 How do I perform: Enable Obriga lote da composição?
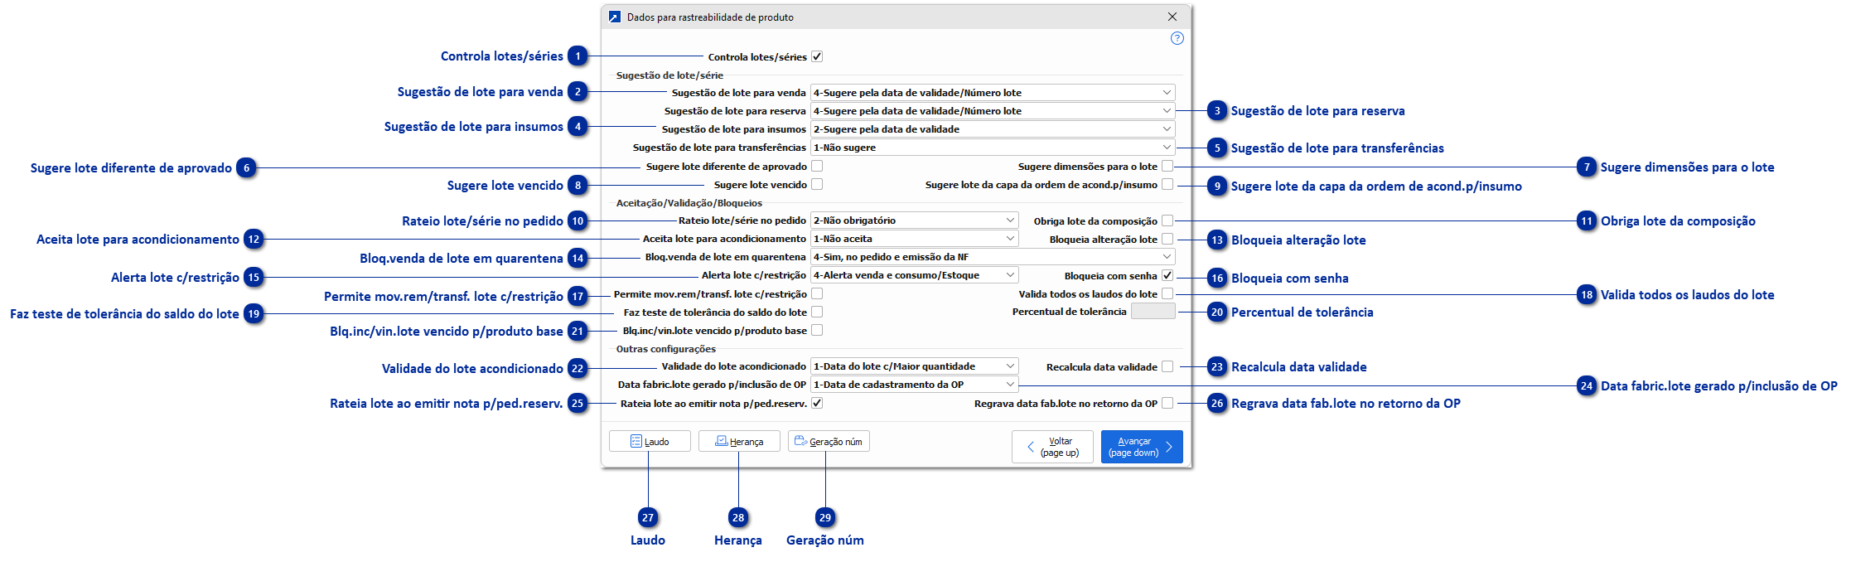click(1167, 220)
